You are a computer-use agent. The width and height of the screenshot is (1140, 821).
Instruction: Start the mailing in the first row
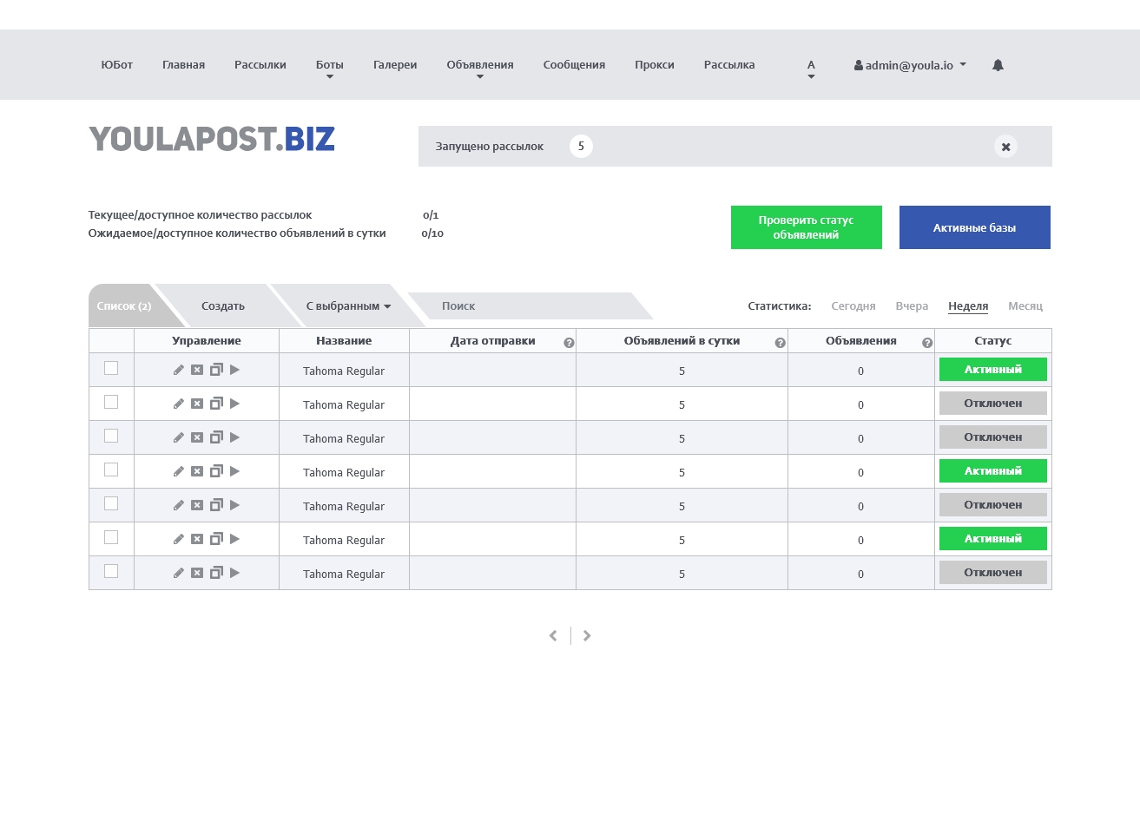coord(234,370)
